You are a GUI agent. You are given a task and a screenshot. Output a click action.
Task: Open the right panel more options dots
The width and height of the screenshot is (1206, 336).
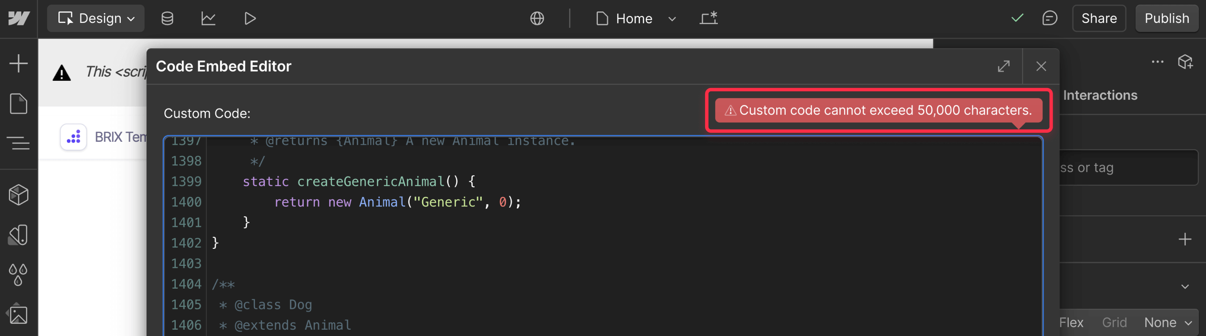pyautogui.click(x=1157, y=62)
